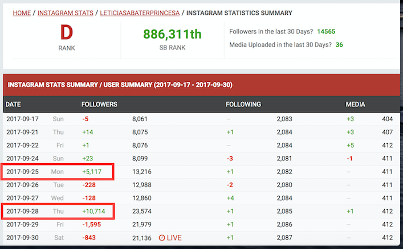This screenshot has height=249, width=403.
Task: Open the LETICIASABATERPRINCESA breadcrumb link
Action: (140, 13)
